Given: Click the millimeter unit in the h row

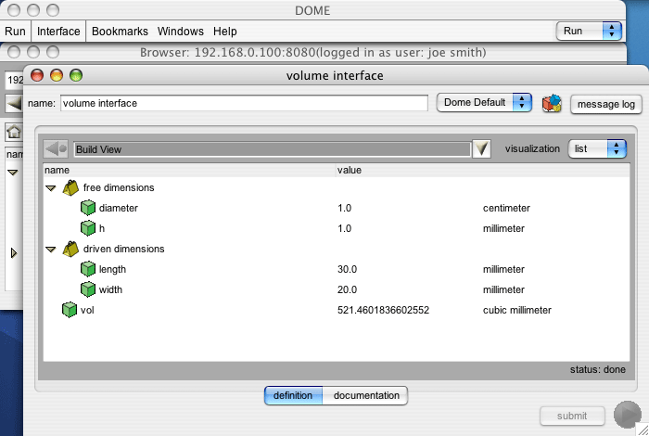Looking at the screenshot, I should pos(503,228).
